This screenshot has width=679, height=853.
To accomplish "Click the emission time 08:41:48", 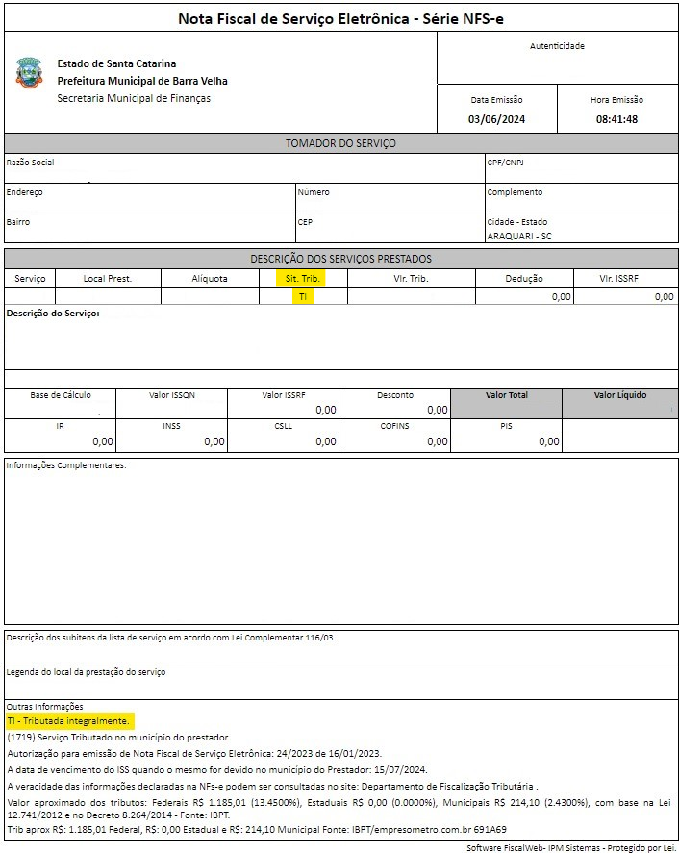I will tap(616, 119).
